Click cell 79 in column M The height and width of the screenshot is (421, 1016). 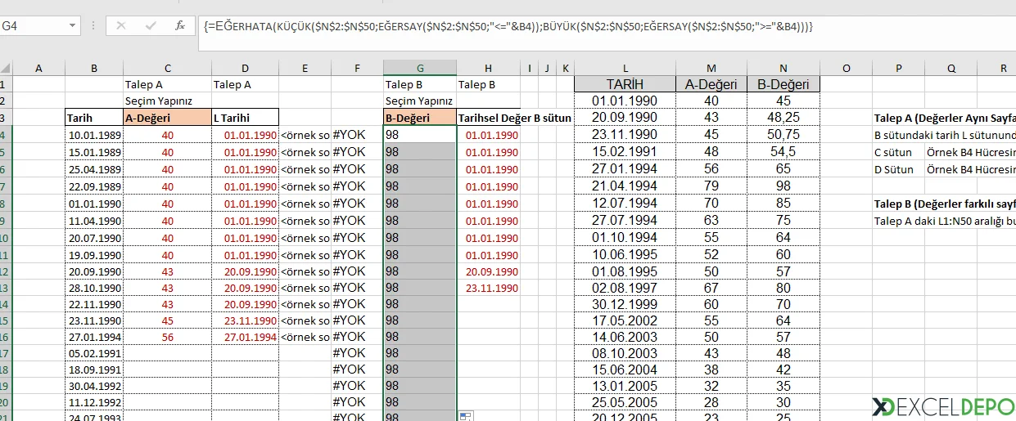[x=711, y=186]
